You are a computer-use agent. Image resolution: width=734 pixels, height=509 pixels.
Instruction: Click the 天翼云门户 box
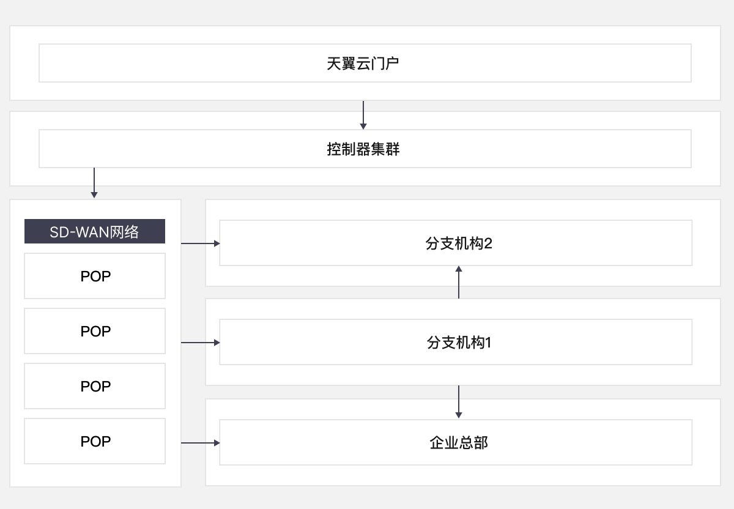tap(365, 62)
